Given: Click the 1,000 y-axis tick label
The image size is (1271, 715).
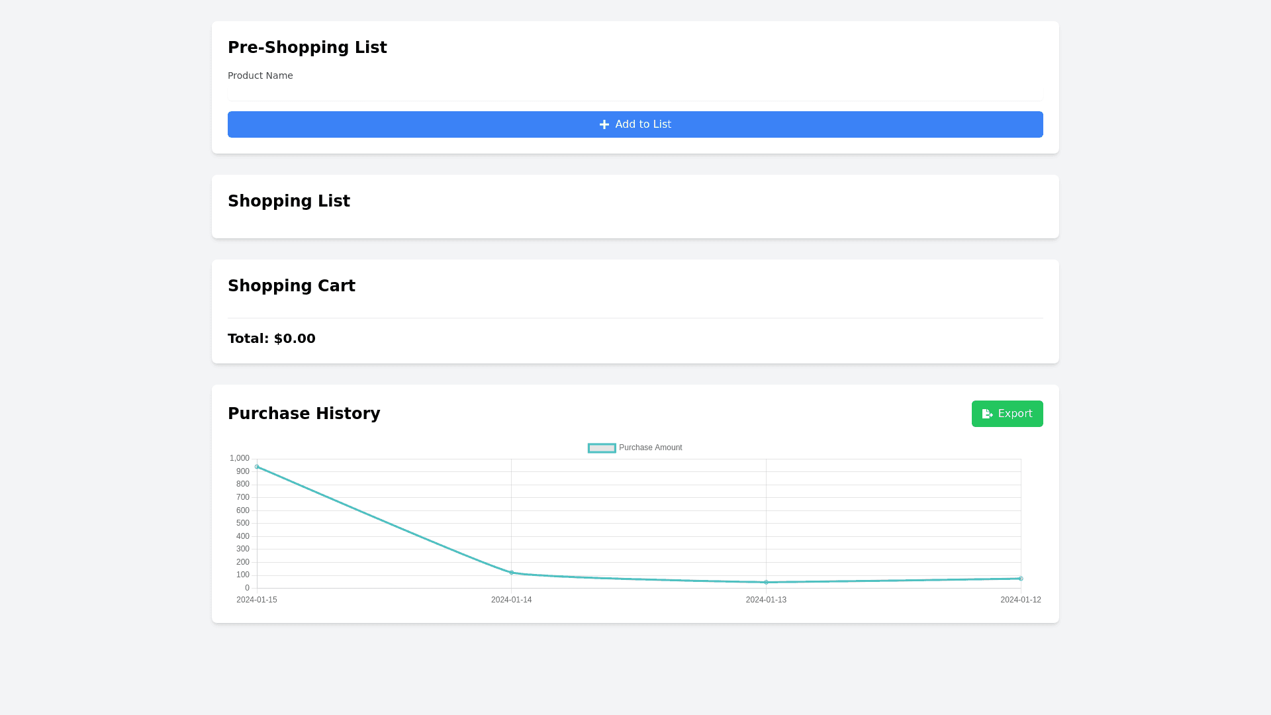Looking at the screenshot, I should click(x=240, y=458).
